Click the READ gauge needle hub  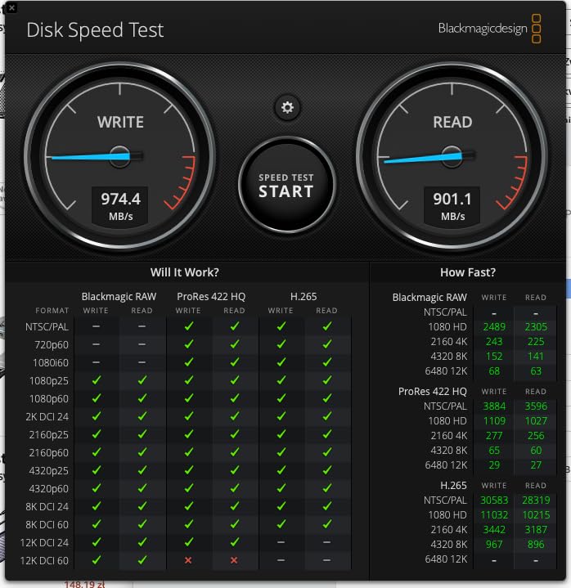point(452,156)
